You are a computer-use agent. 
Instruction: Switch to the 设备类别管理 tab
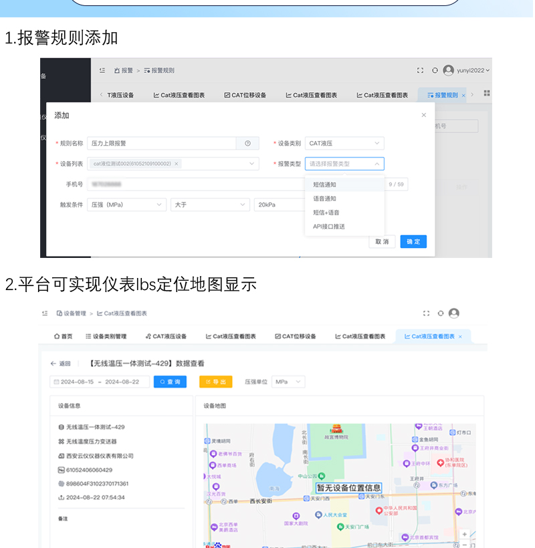tap(106, 336)
